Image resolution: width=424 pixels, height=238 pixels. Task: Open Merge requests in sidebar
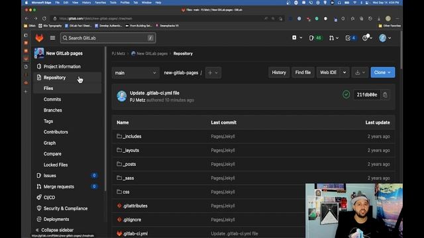tap(59, 186)
